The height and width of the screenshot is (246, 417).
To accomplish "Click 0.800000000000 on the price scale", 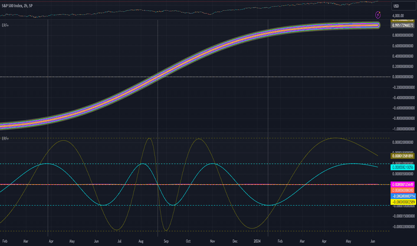I will 403,35.
